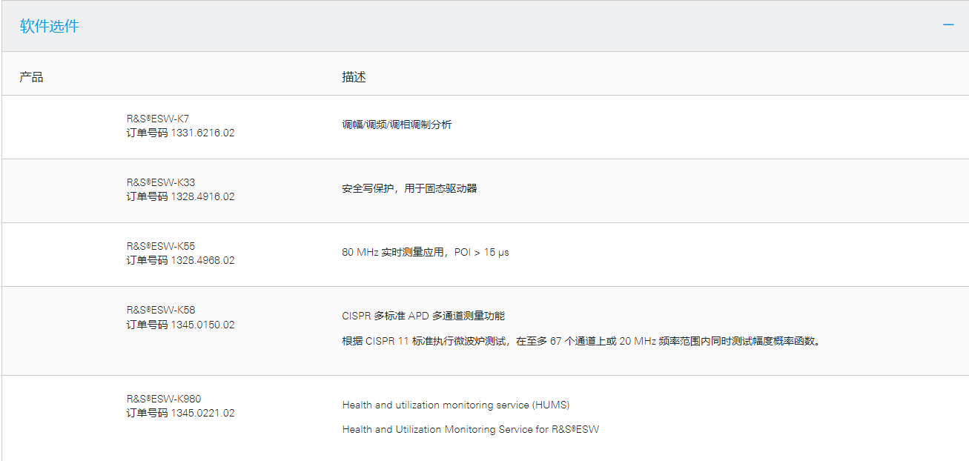
Task: Click the 软件选件 section title
Action: 49,27
